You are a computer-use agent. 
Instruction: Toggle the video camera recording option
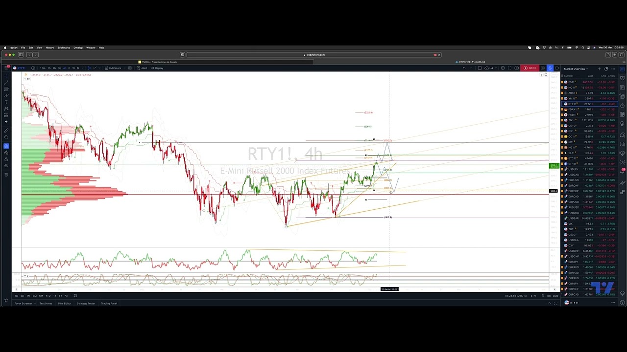(x=557, y=68)
